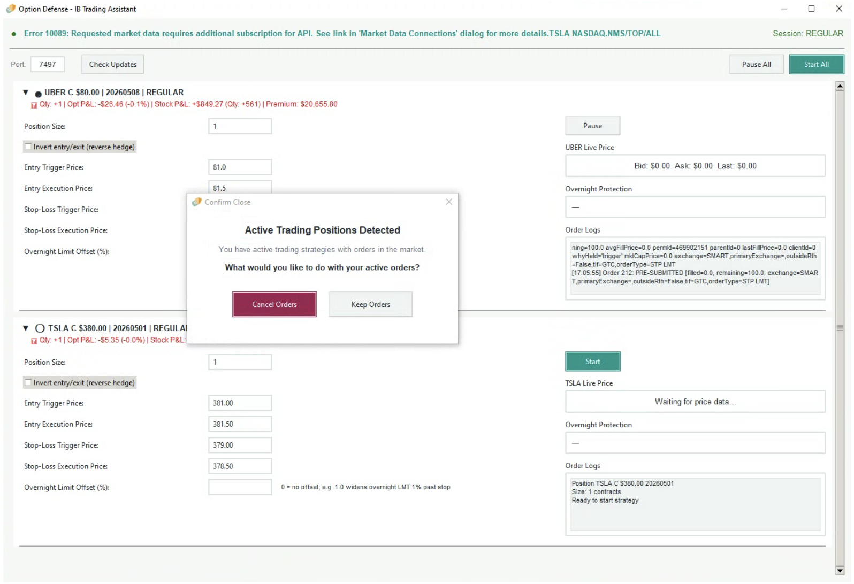Click UBER P&L calendar icon
The image size is (854, 584).
click(x=34, y=105)
